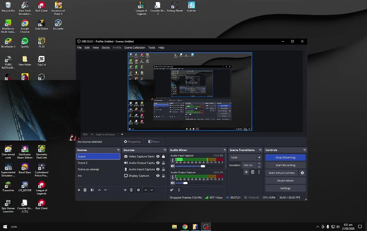Screen dimensions: 367x231
Task: Click Stop Streaming button
Action: pos(285,158)
